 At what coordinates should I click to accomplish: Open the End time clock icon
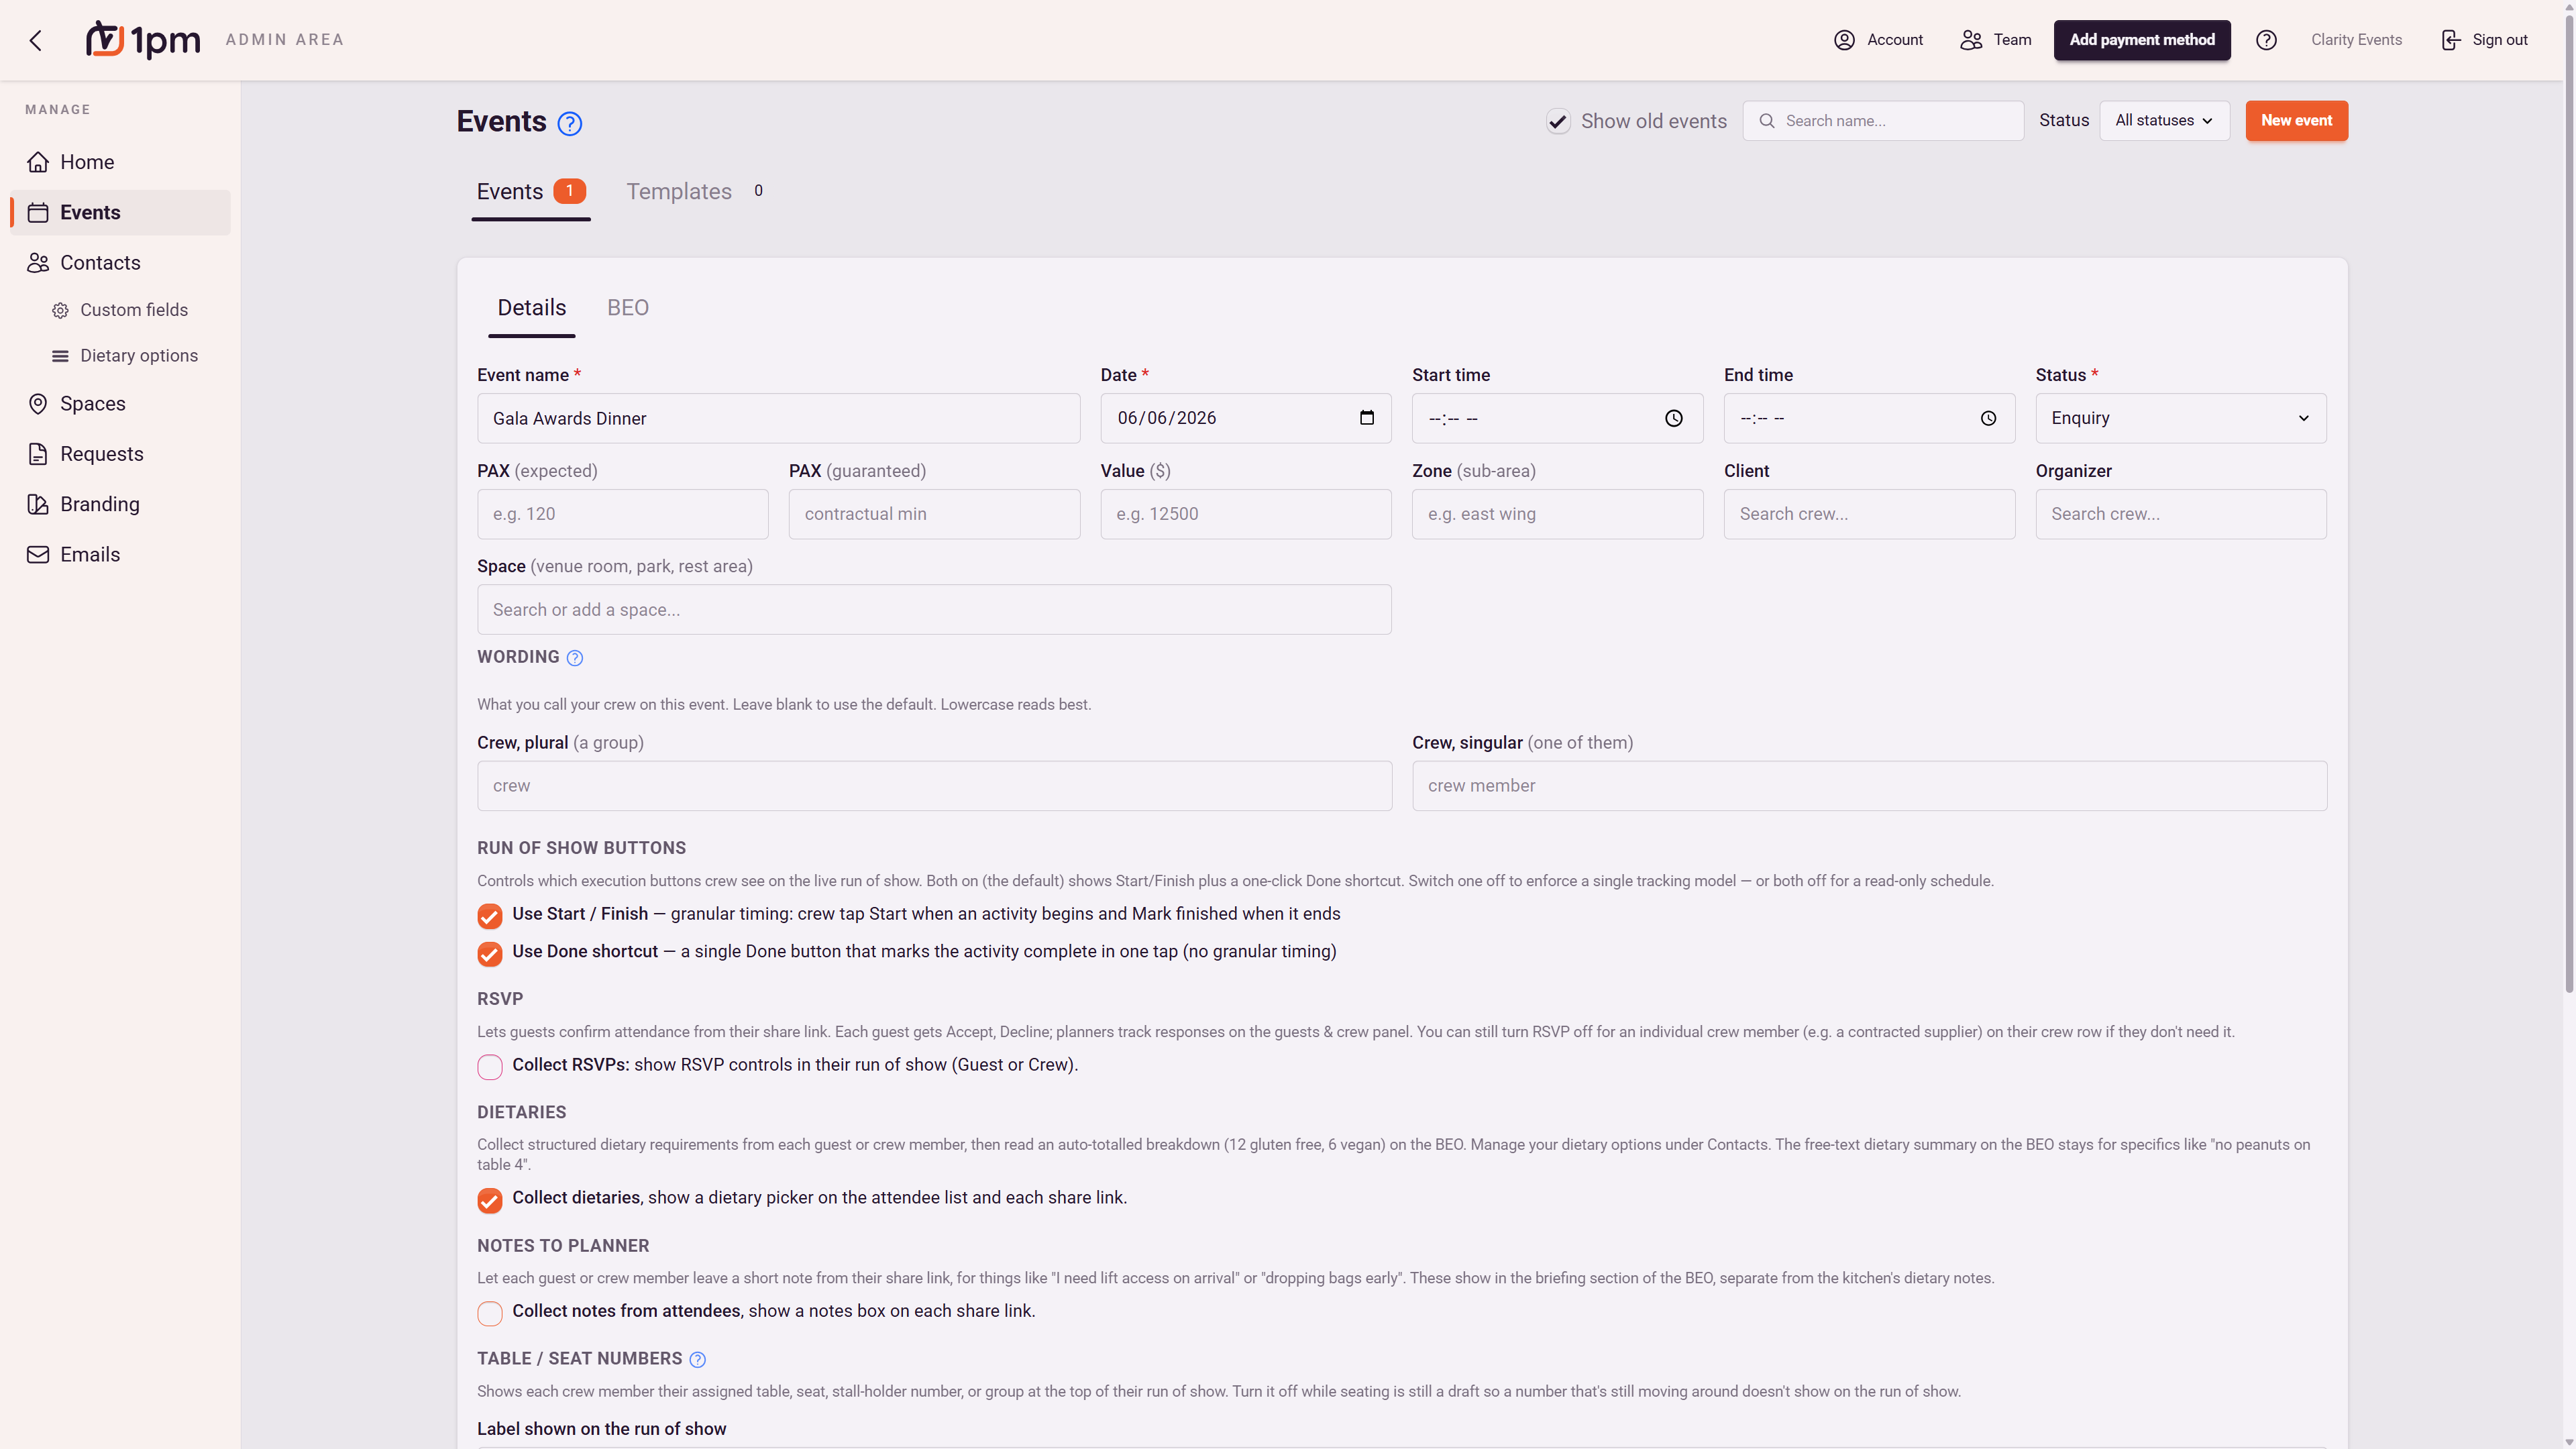1988,419
